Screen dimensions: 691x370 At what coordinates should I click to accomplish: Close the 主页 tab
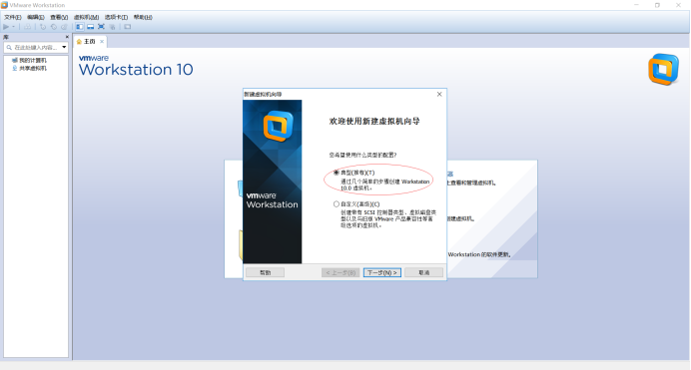click(x=102, y=41)
